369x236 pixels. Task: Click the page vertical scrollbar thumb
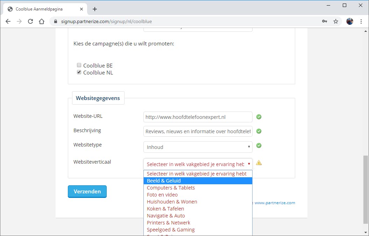[x=366, y=189]
